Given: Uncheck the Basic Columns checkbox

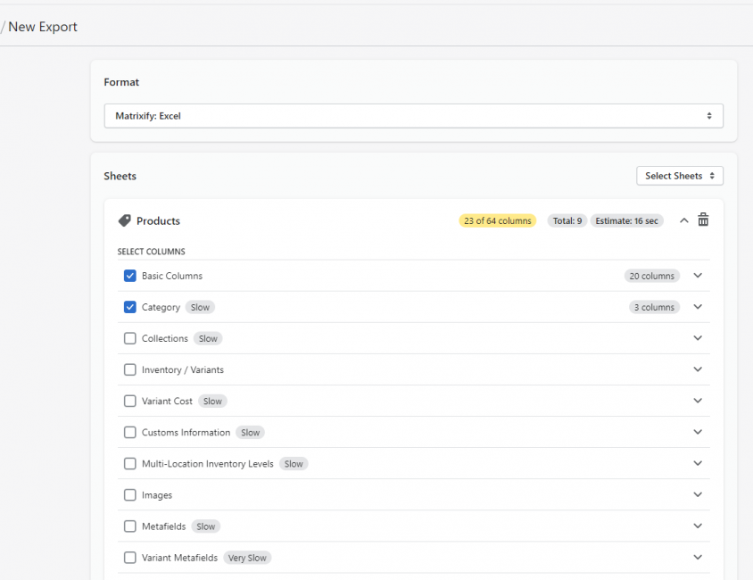Looking at the screenshot, I should [x=129, y=276].
